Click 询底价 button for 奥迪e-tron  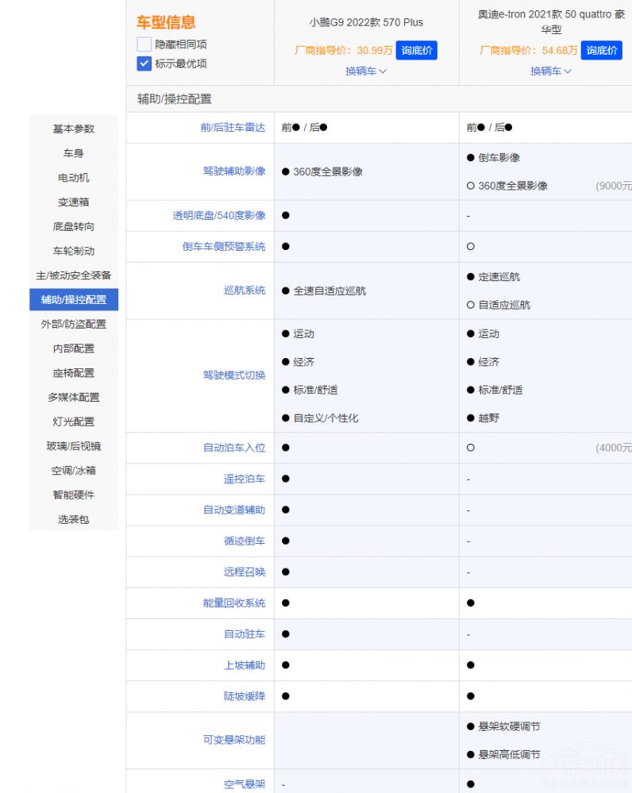[601, 50]
